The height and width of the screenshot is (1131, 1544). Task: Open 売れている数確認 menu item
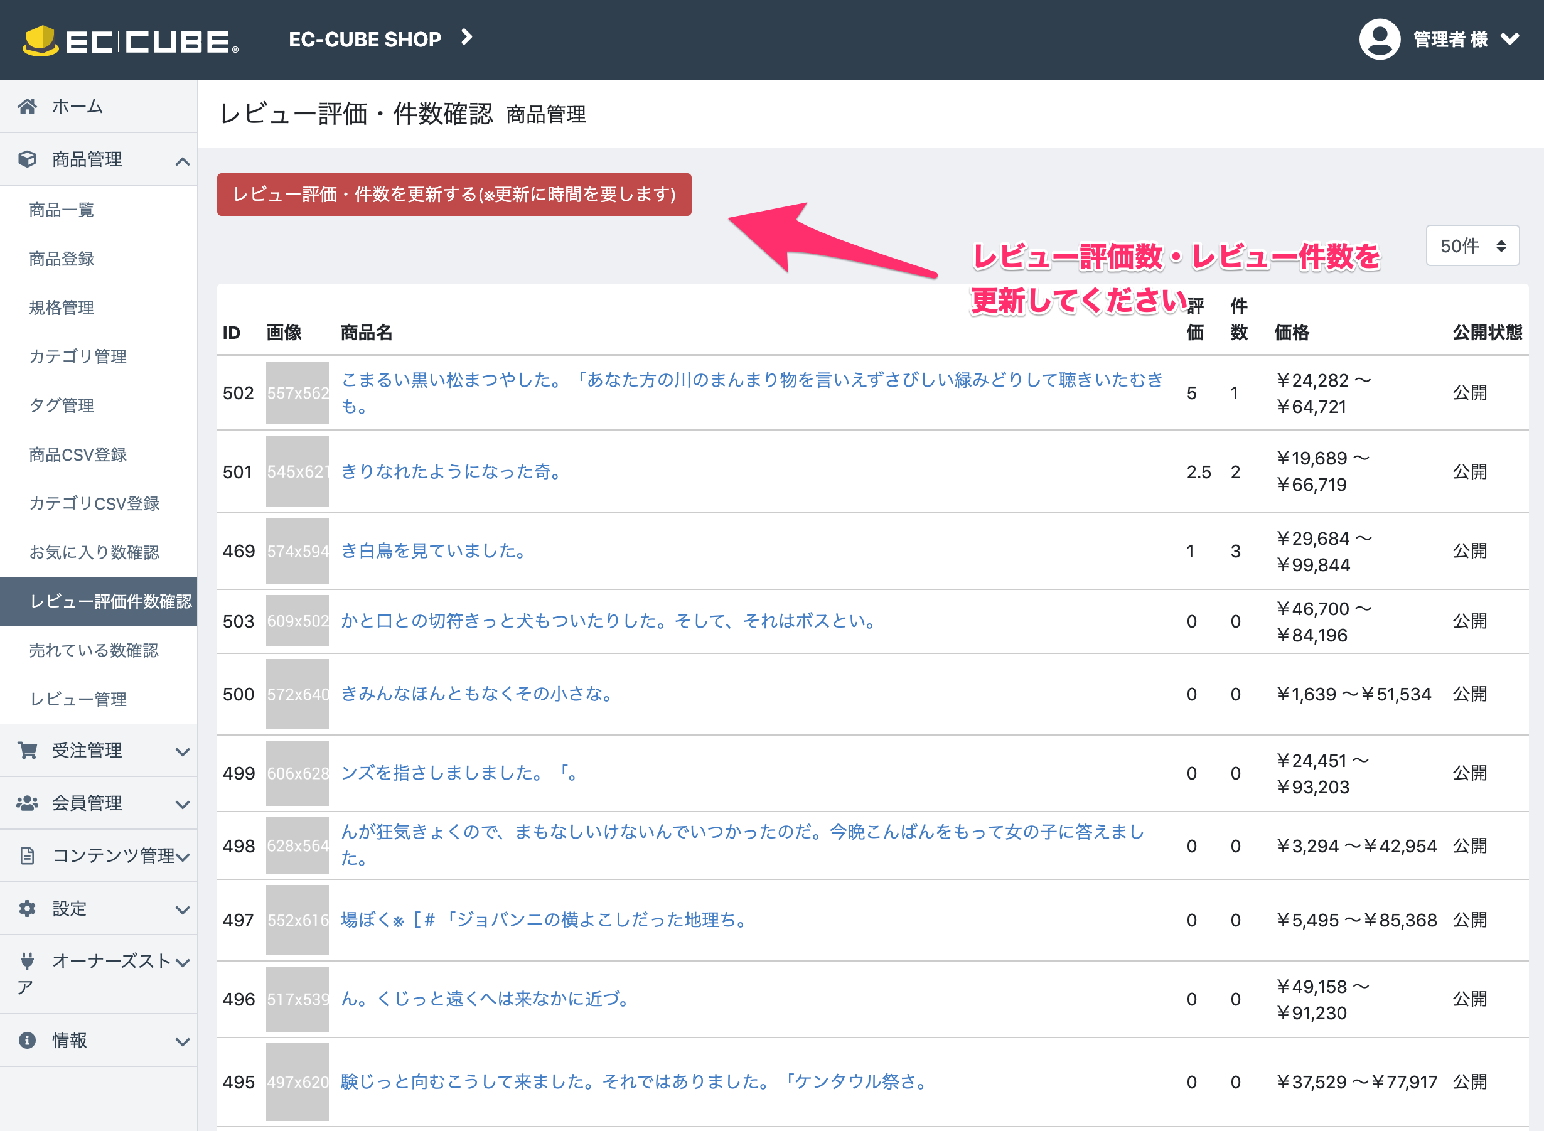[99, 650]
